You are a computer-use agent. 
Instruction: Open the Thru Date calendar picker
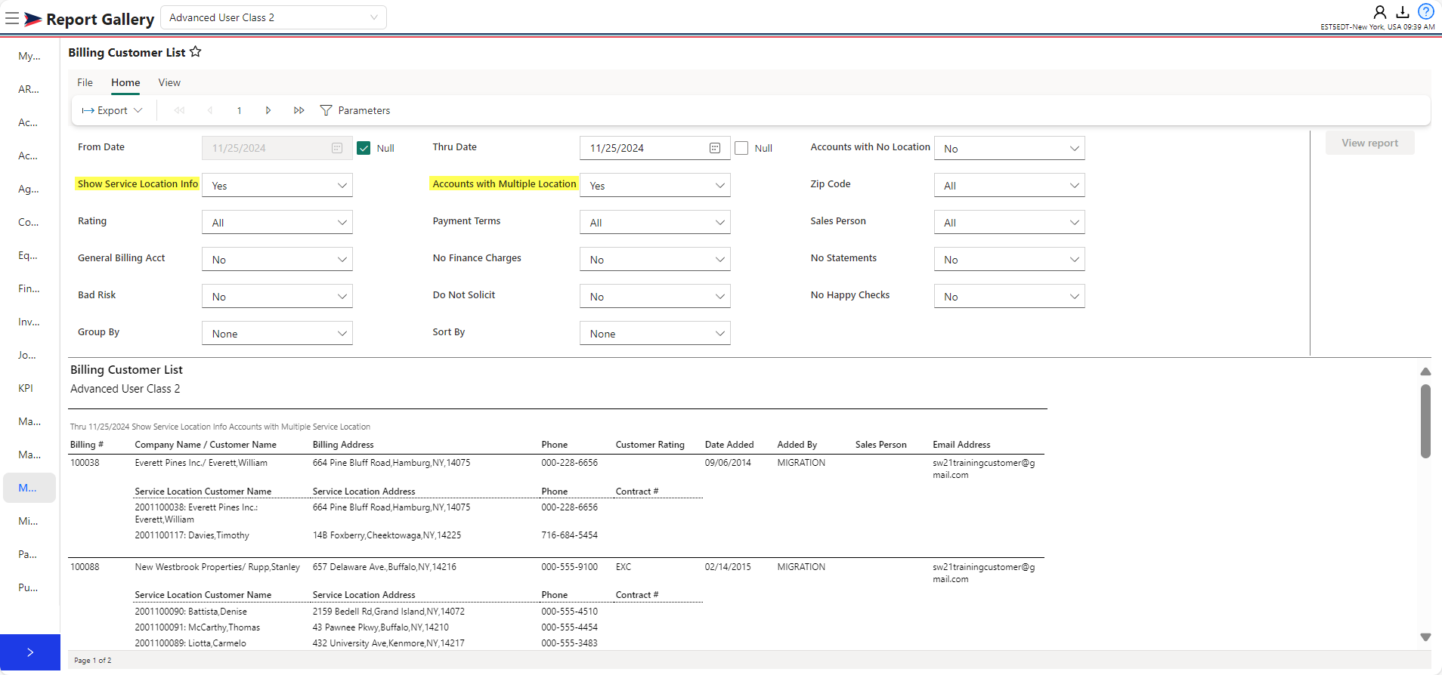coord(715,148)
